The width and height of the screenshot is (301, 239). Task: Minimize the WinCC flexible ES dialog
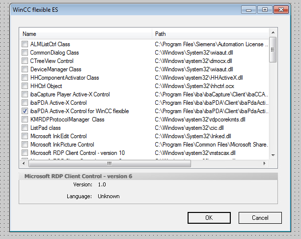click(248, 10)
